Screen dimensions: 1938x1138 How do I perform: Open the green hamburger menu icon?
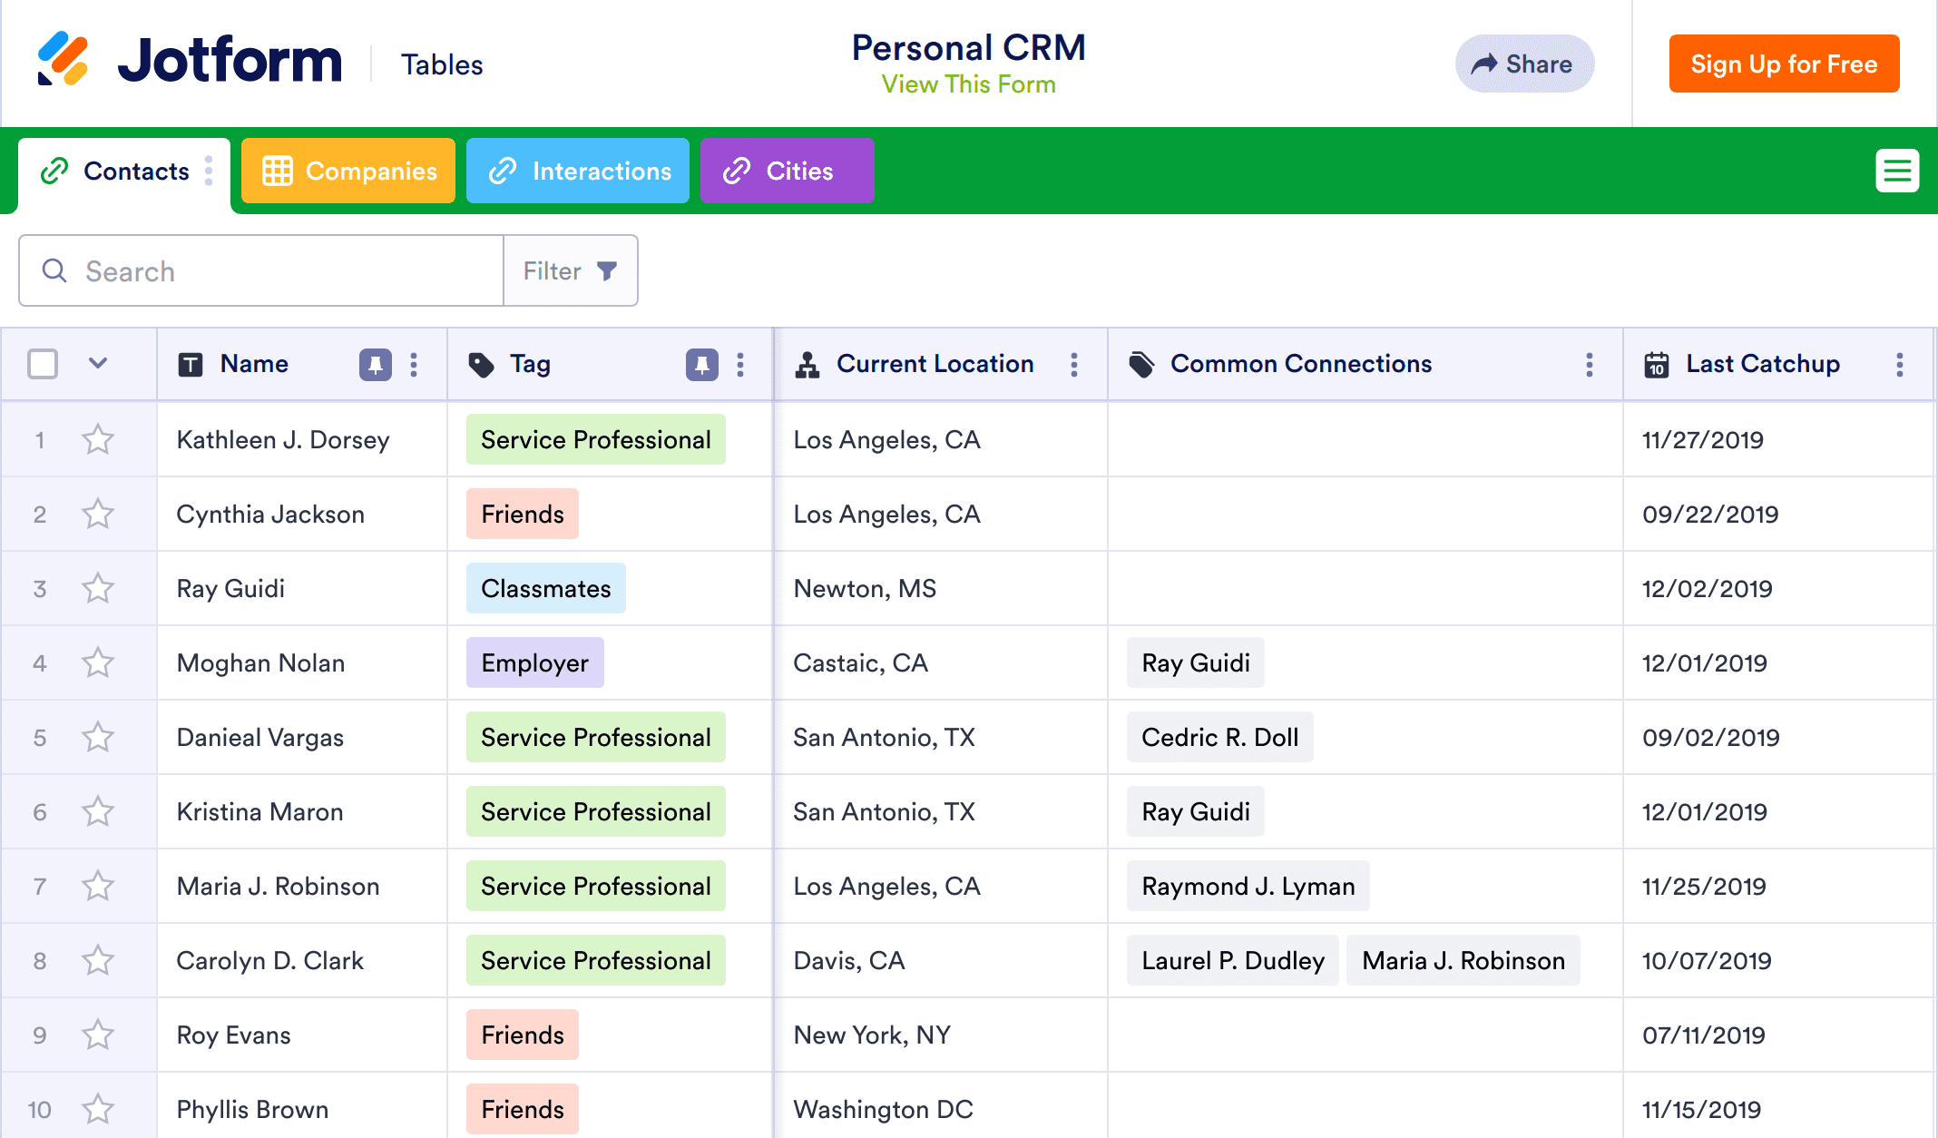coord(1896,171)
